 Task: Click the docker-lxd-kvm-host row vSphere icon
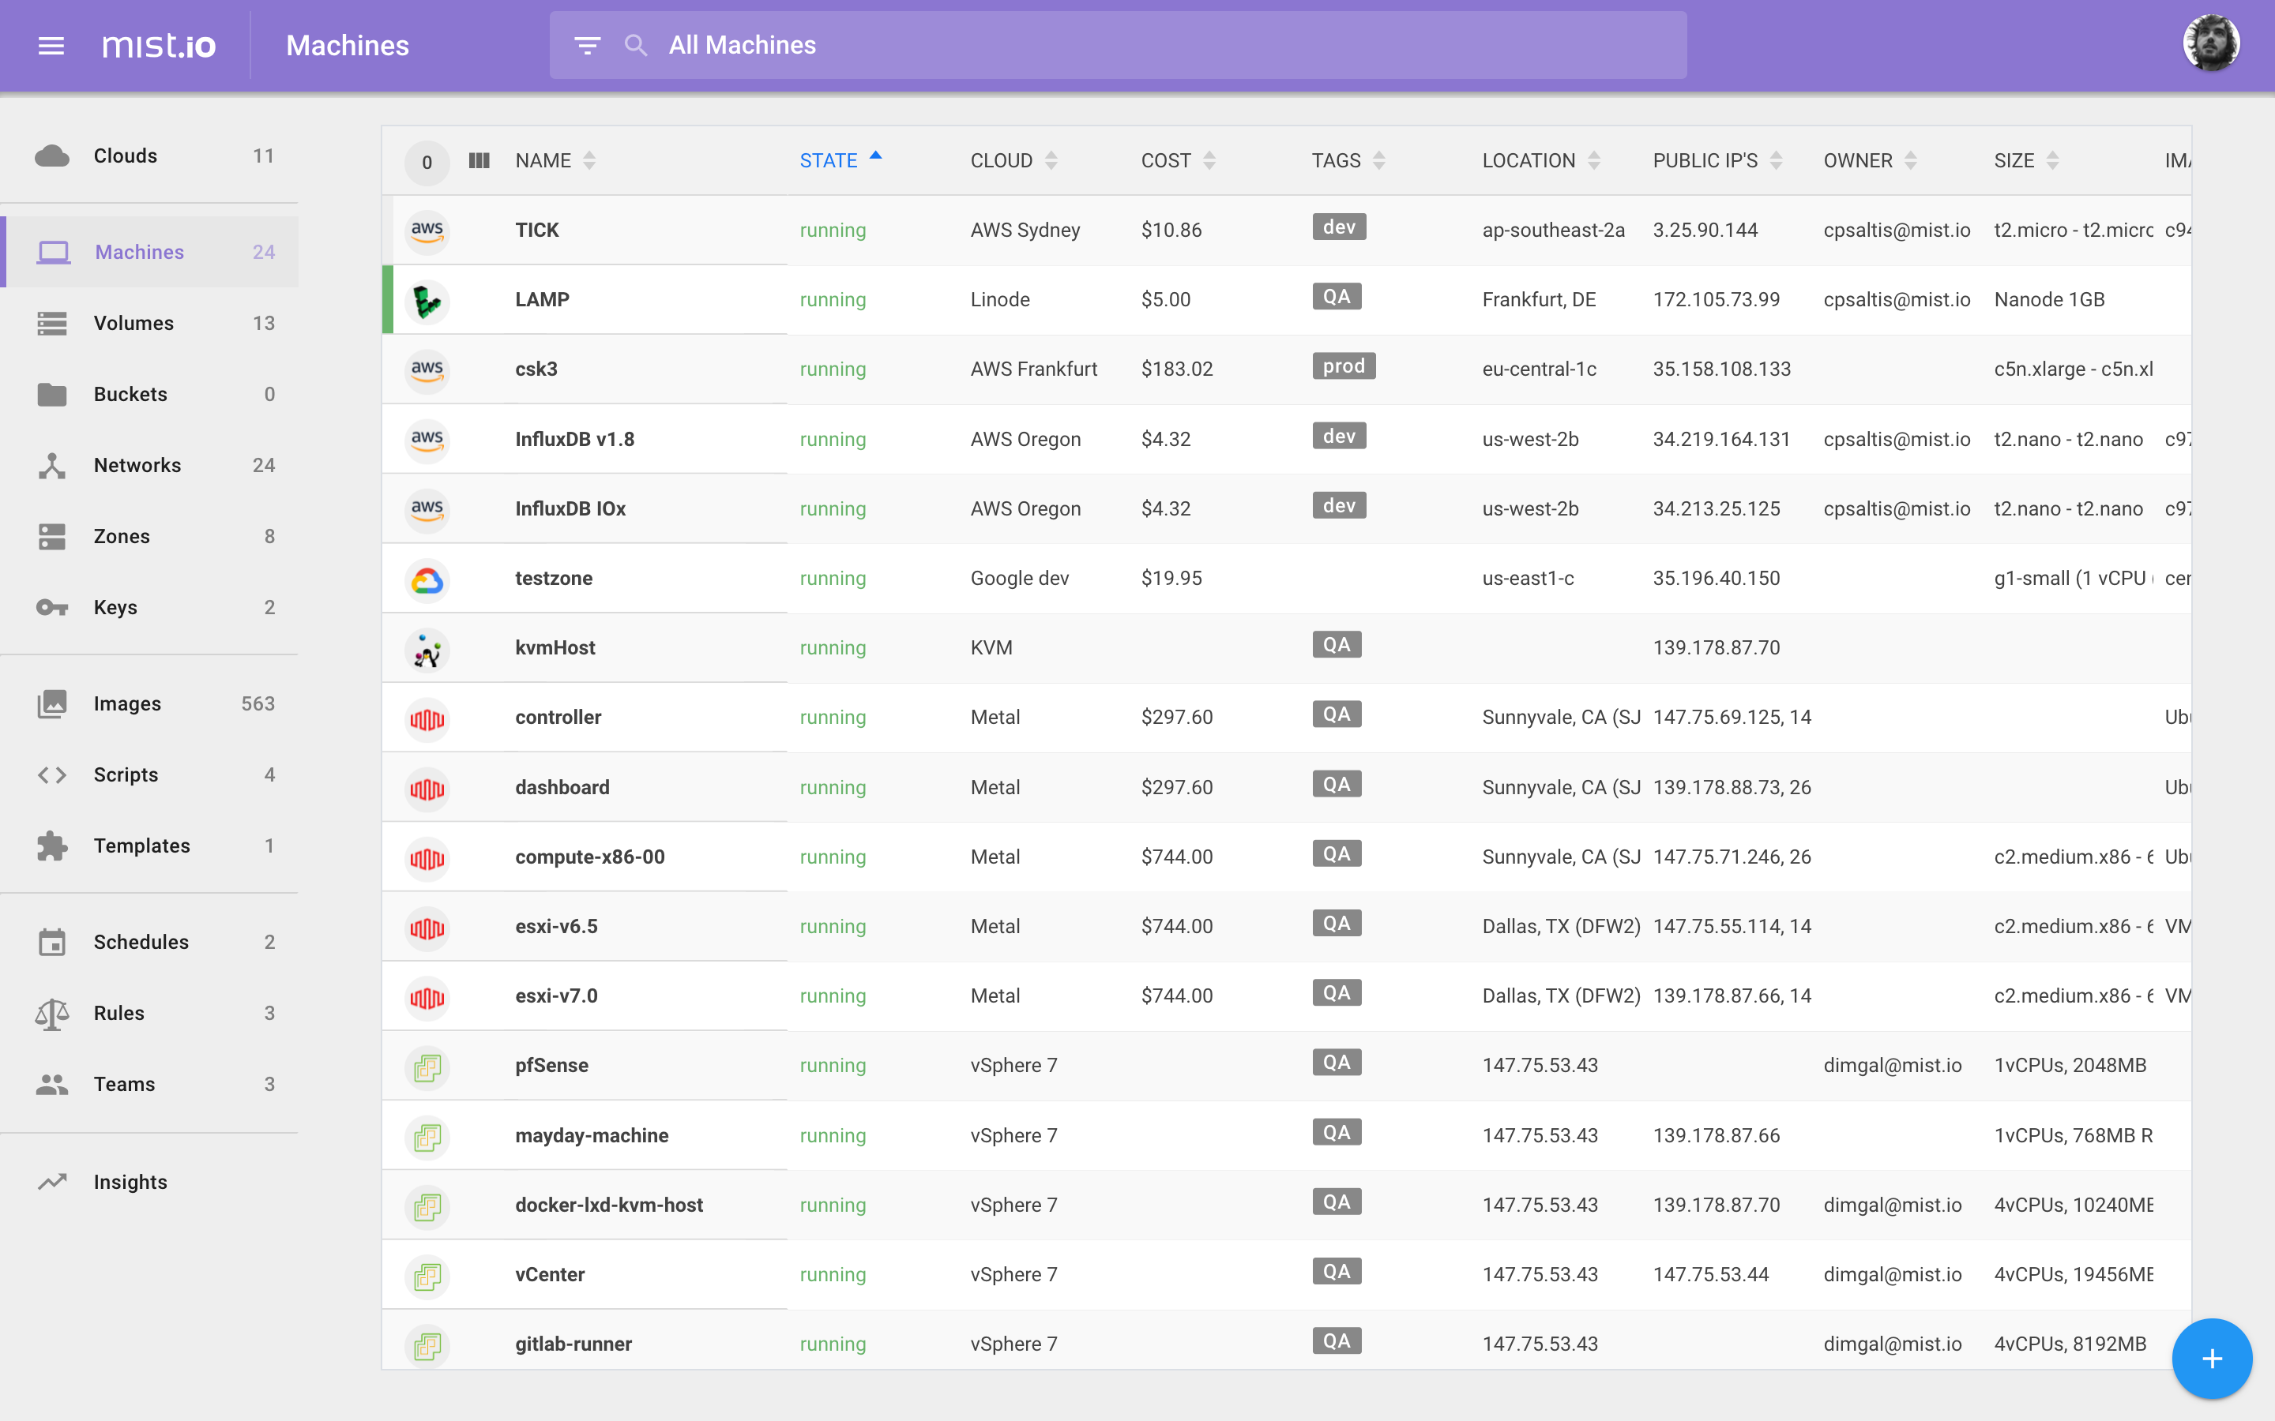(427, 1207)
